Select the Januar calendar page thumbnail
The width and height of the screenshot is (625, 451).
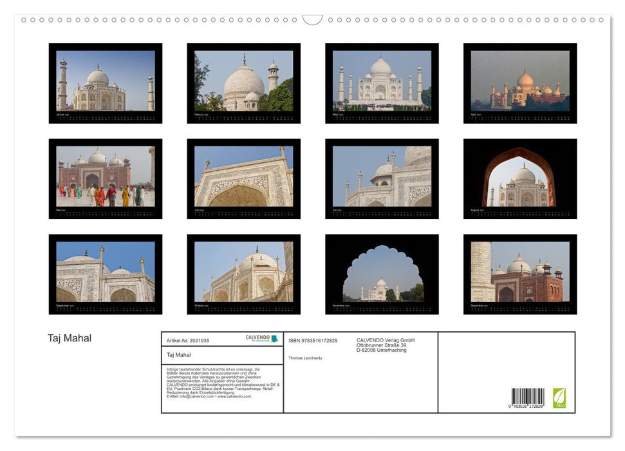106,82
